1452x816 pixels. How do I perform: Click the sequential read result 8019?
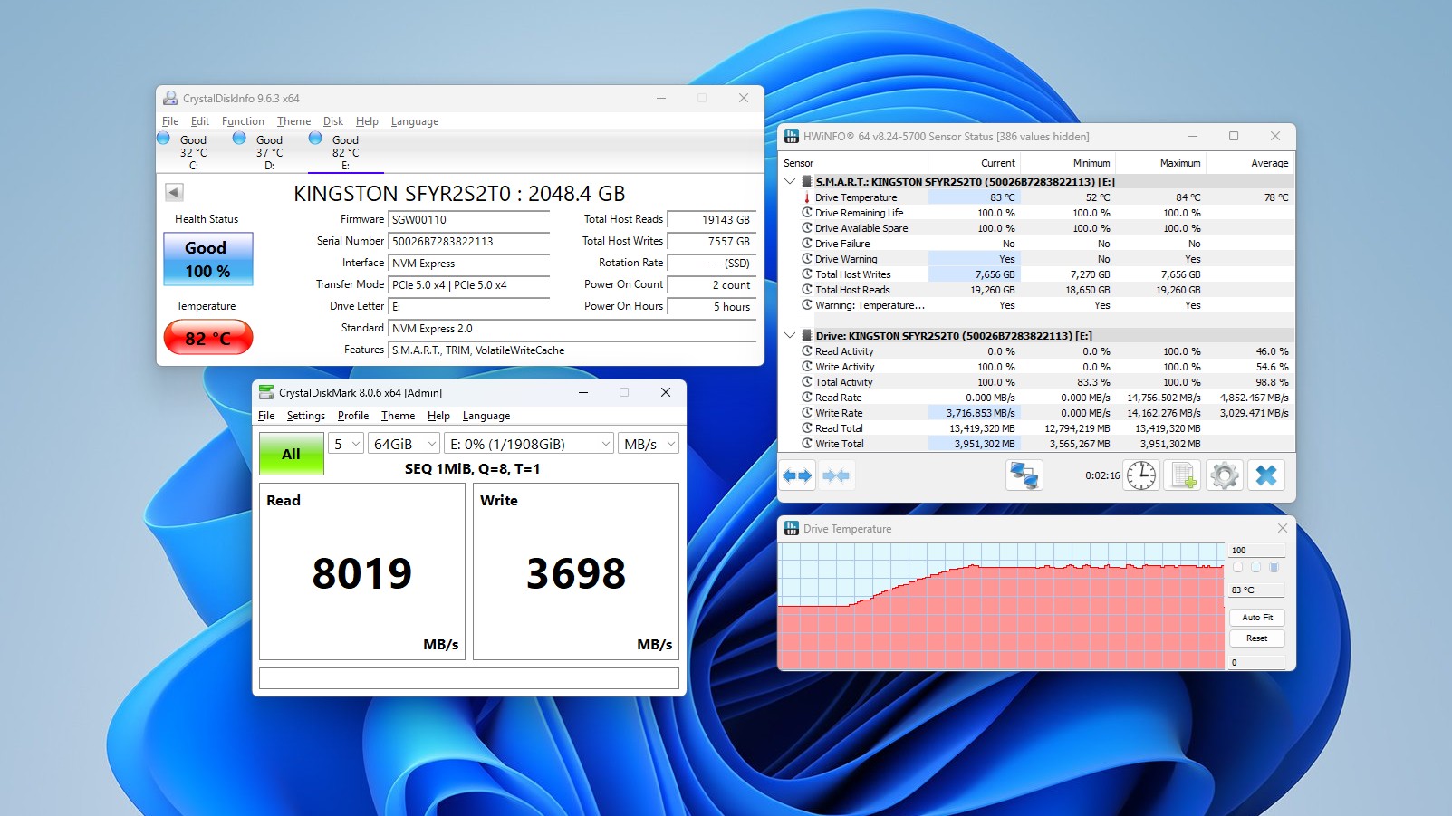(362, 573)
